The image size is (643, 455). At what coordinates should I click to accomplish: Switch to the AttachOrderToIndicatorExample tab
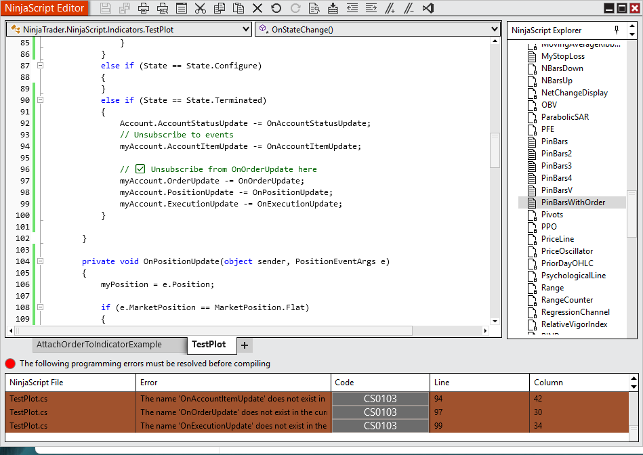click(x=99, y=345)
